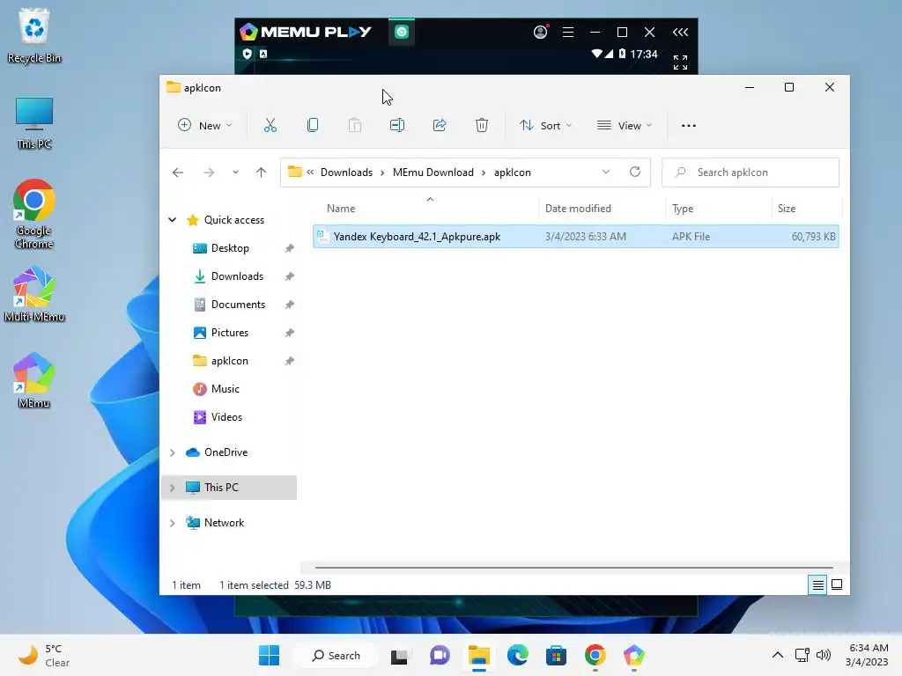
Task: Select the This PC desktop icon
Action: tap(34, 123)
